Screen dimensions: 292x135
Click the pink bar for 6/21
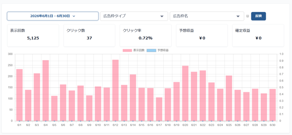(194, 96)
